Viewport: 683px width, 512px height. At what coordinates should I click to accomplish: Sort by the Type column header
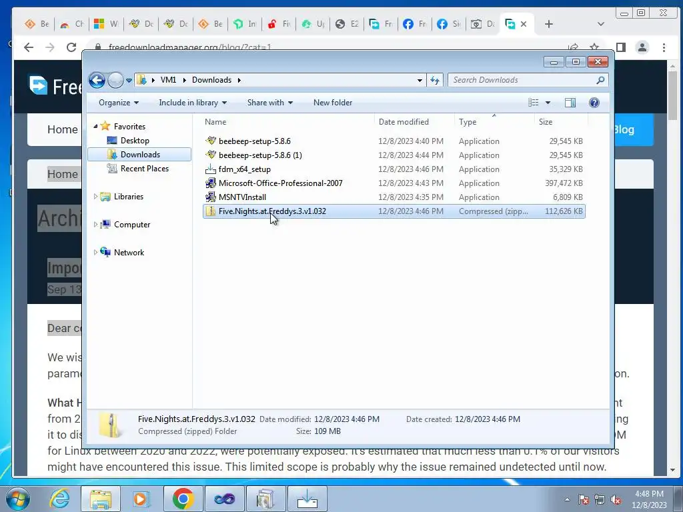[x=494, y=122]
